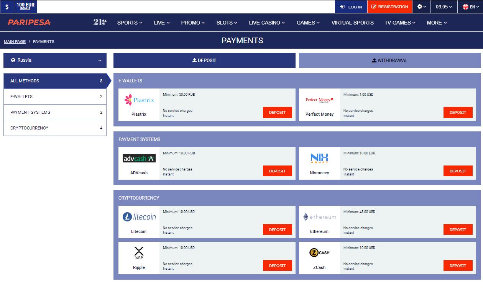The width and height of the screenshot is (483, 290).
Task: Deposit with Piastrix
Action: [x=277, y=112]
